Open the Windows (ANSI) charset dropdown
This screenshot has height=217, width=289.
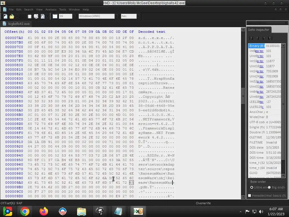pyautogui.click(x=116, y=16)
